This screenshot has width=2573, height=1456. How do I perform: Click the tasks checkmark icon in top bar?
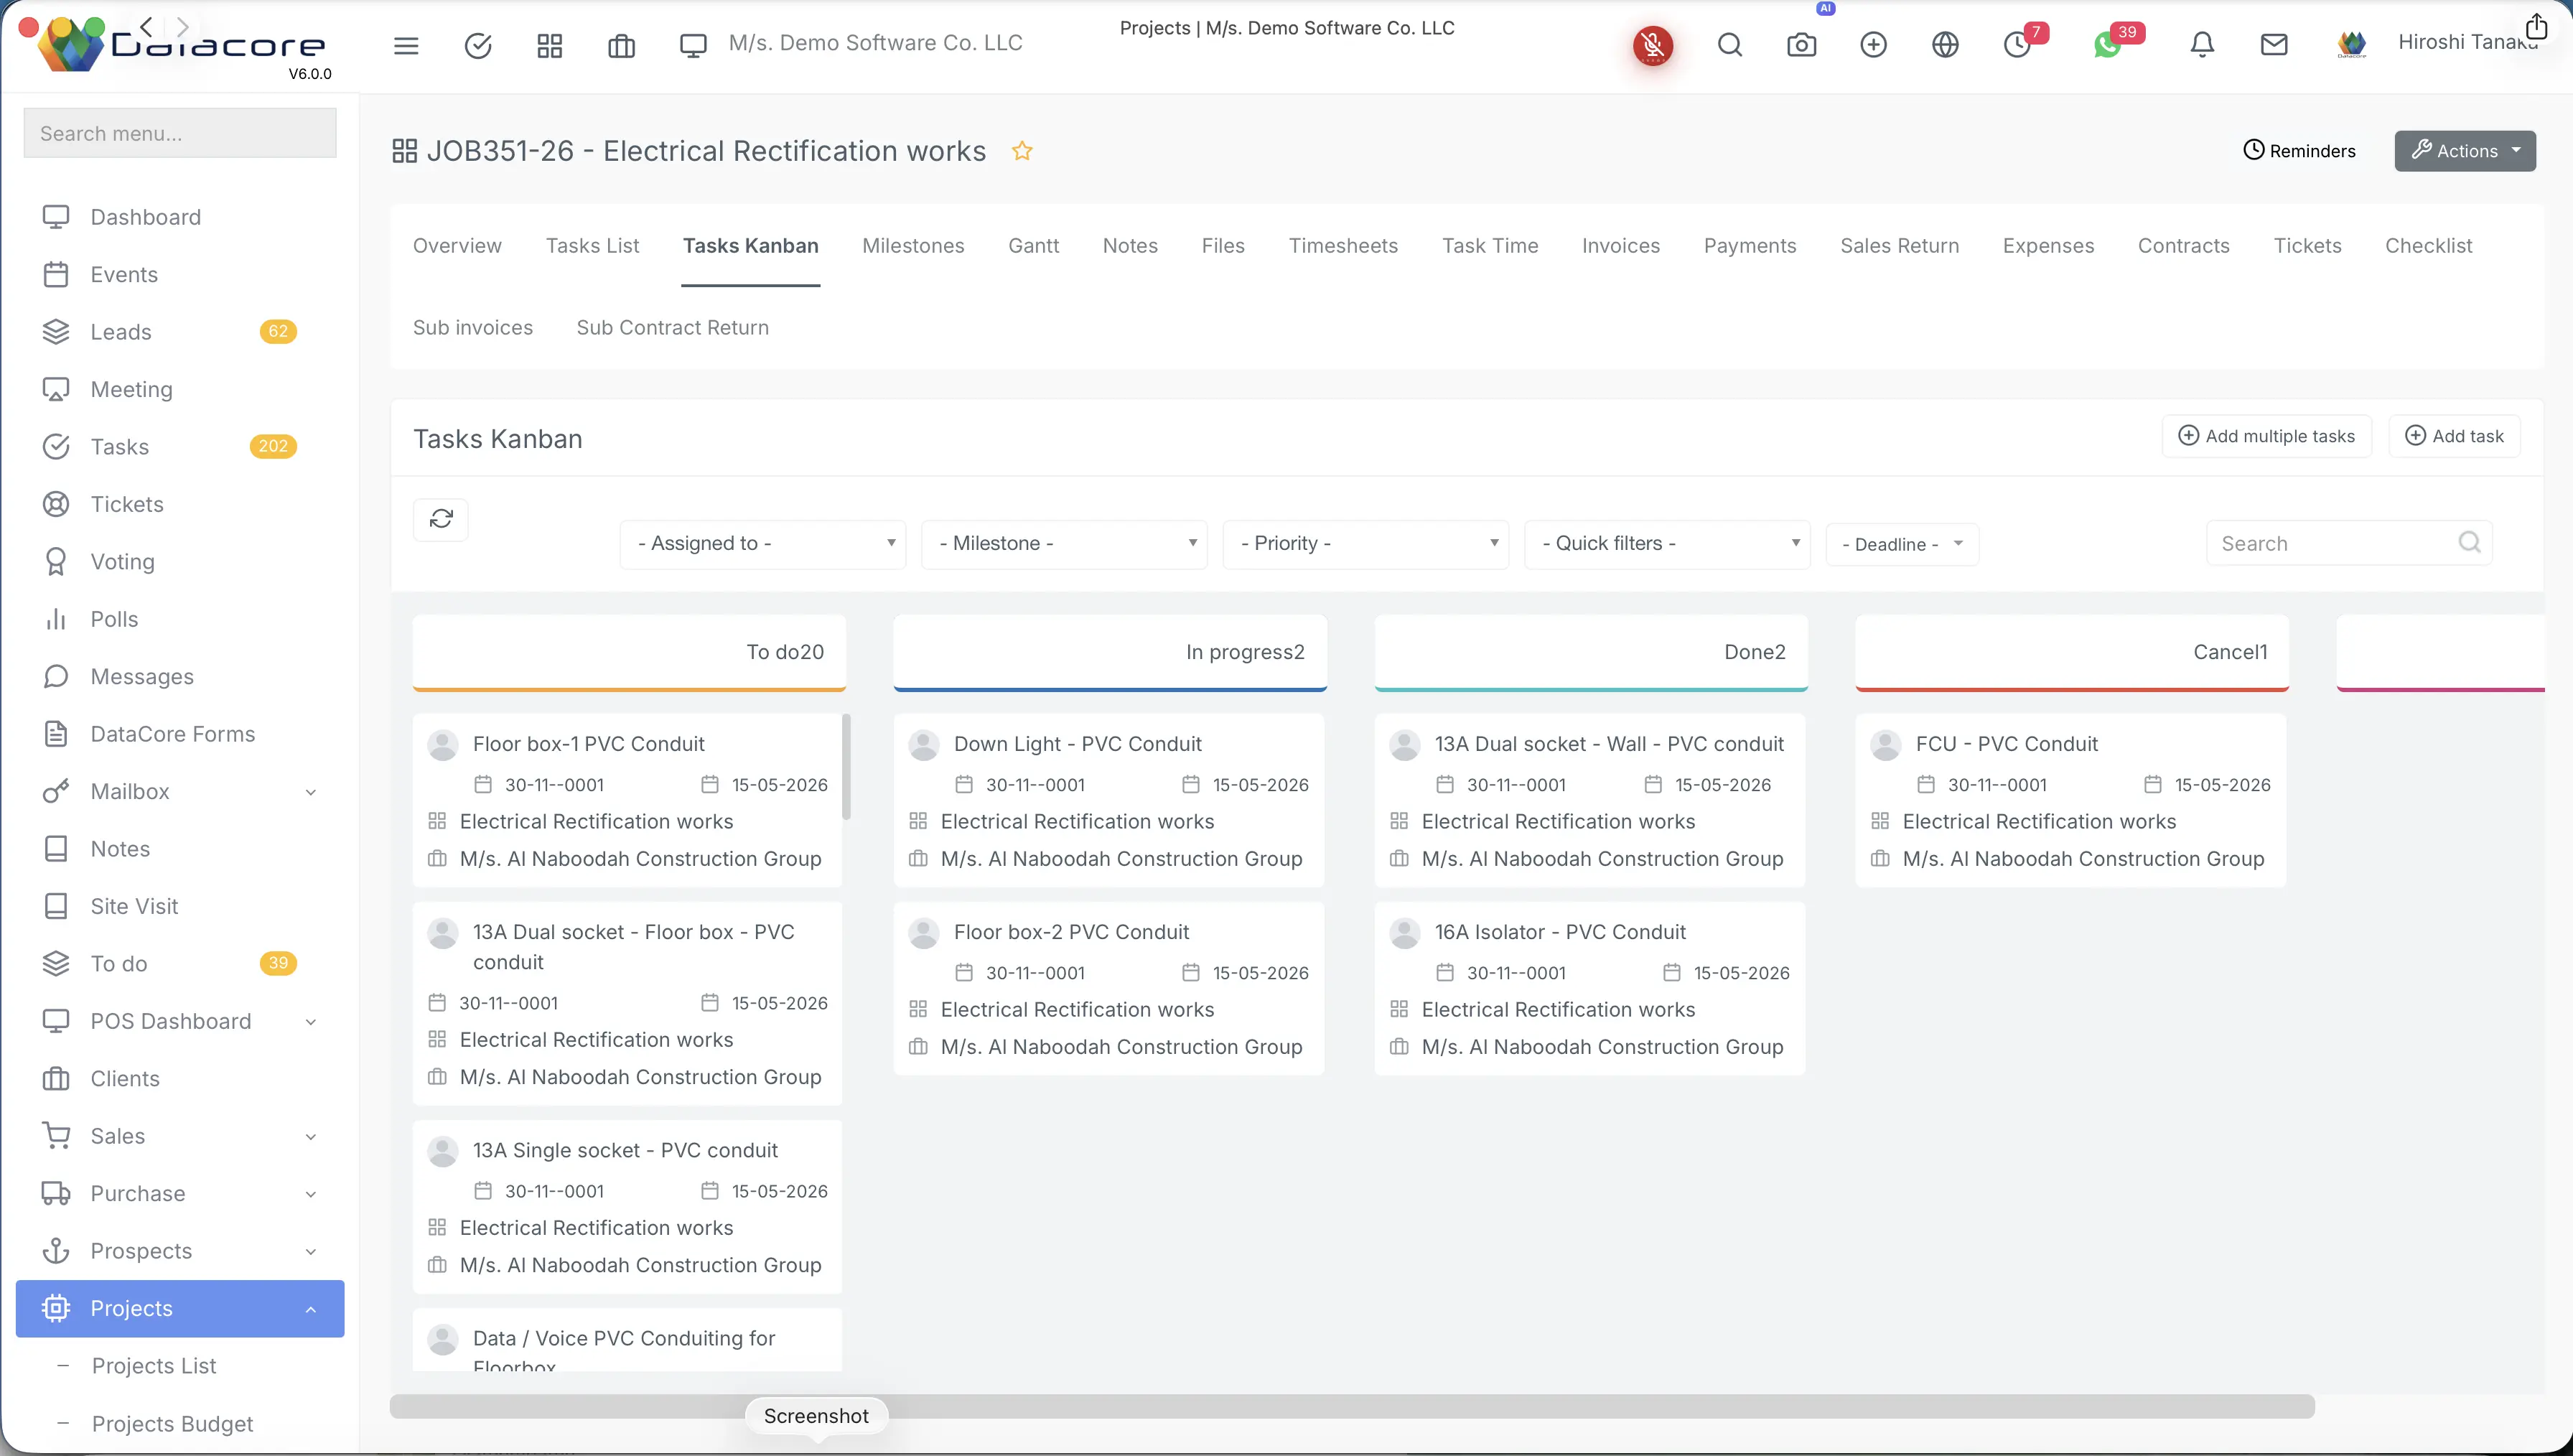[478, 45]
